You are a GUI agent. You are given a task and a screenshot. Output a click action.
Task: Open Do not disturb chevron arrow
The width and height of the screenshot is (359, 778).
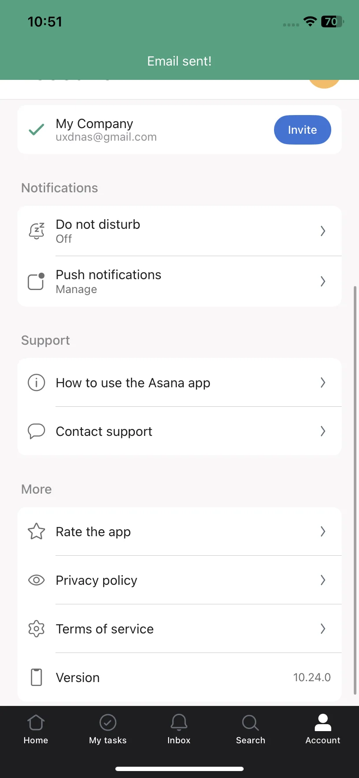tap(323, 231)
